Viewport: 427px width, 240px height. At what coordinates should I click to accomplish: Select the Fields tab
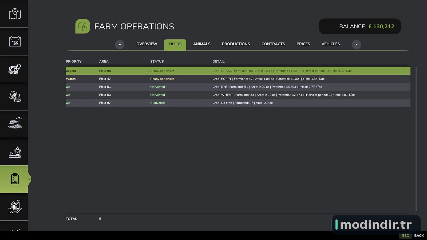pyautogui.click(x=175, y=45)
